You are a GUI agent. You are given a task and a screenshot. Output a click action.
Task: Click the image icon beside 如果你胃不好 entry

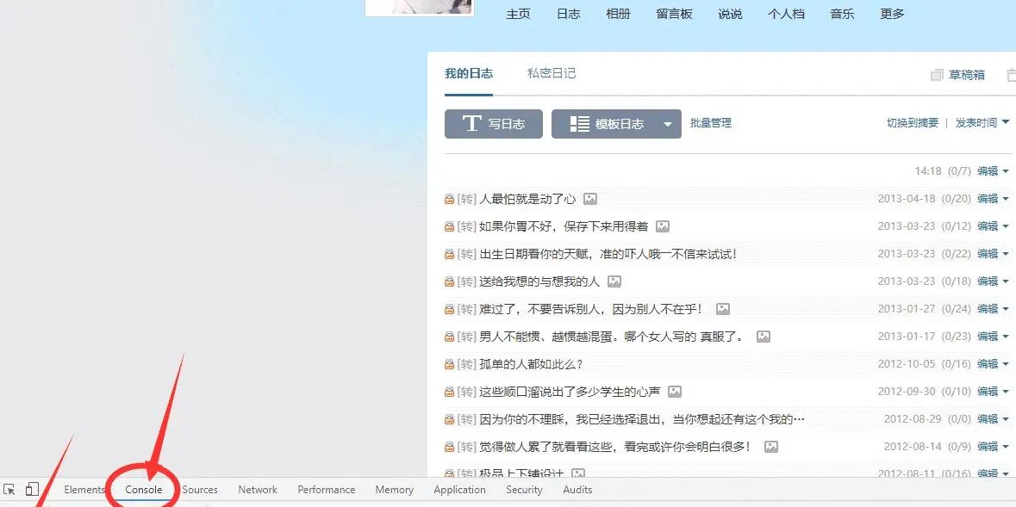tap(663, 226)
